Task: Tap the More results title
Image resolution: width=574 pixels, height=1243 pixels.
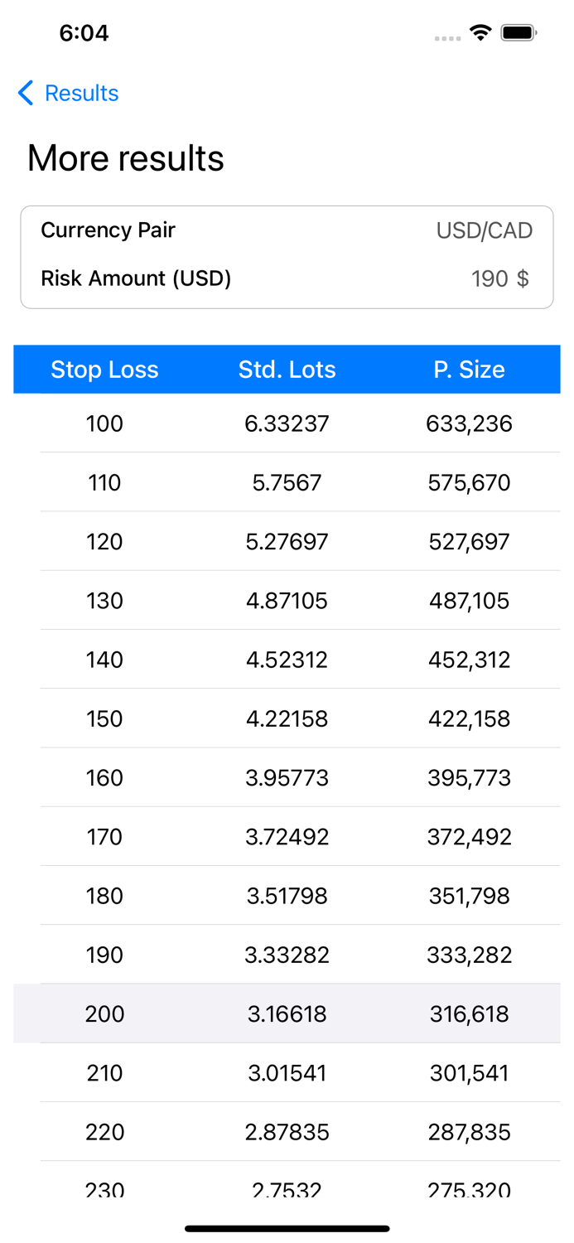Action: (x=124, y=158)
